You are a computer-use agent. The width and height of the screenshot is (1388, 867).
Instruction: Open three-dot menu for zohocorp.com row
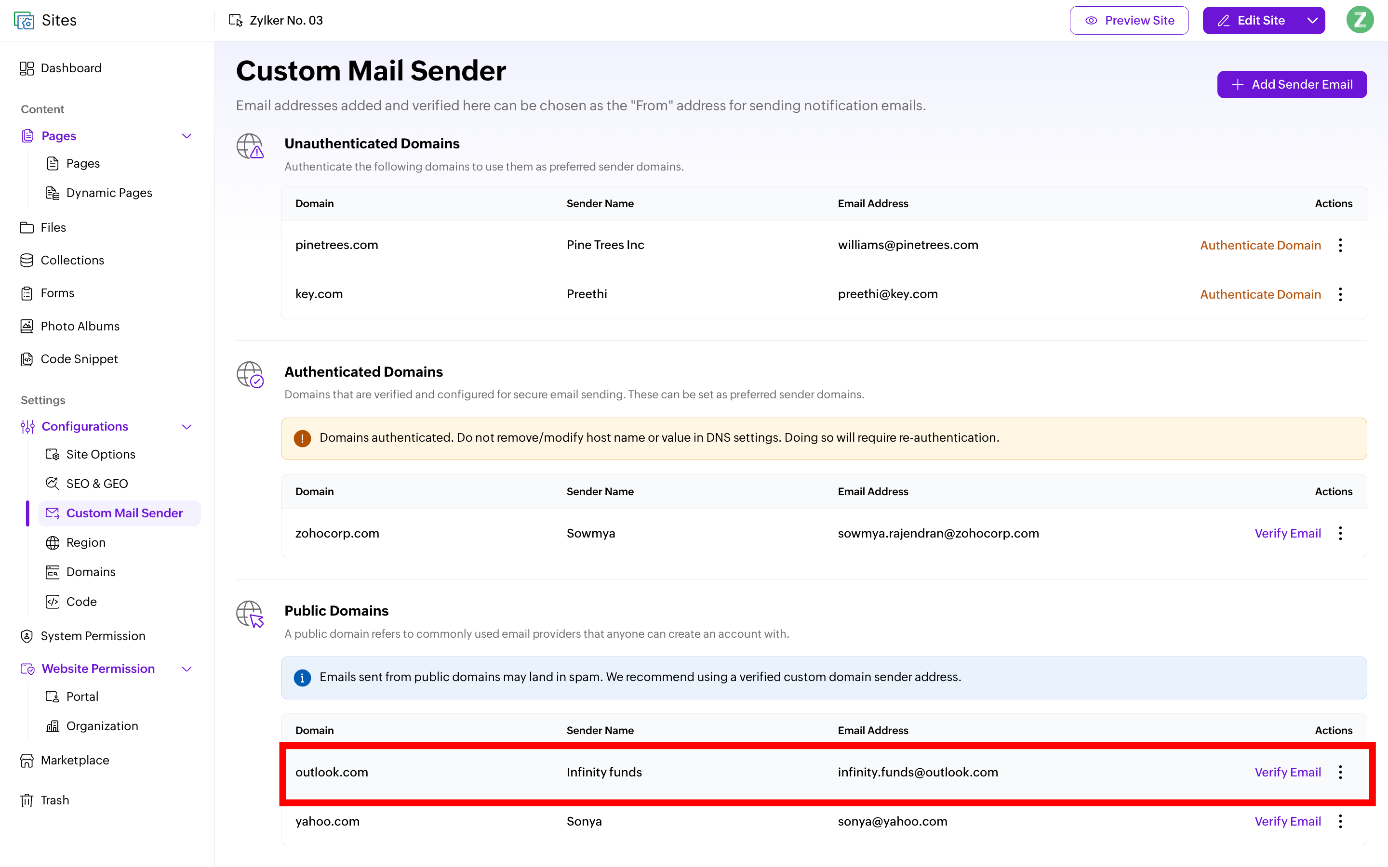pyautogui.click(x=1340, y=533)
